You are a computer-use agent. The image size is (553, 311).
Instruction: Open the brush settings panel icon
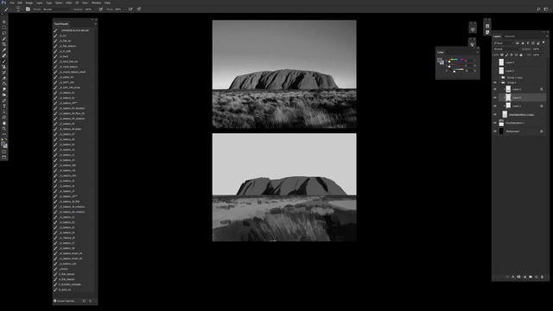[x=28, y=10]
